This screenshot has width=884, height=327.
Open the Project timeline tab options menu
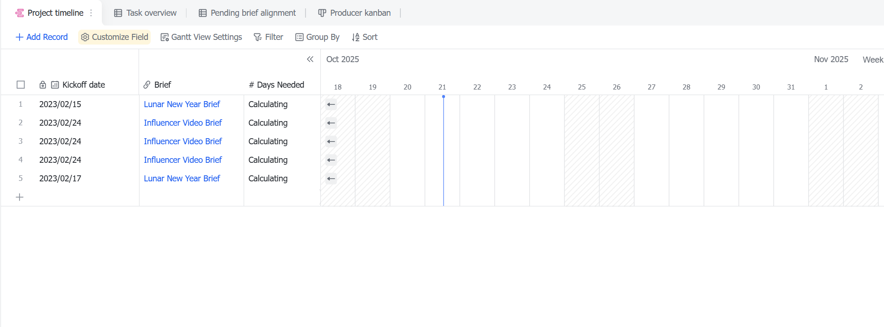tap(91, 13)
